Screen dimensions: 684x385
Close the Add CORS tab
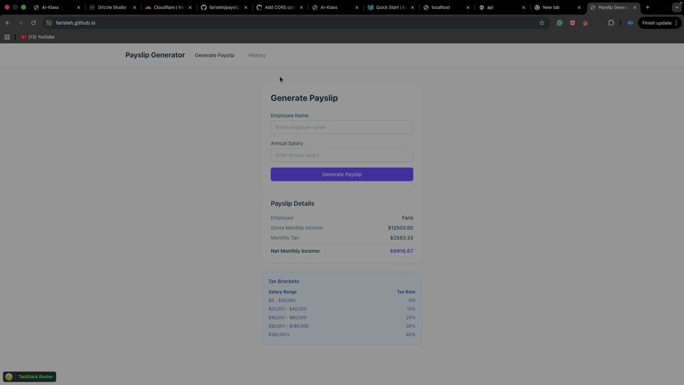tap(301, 7)
